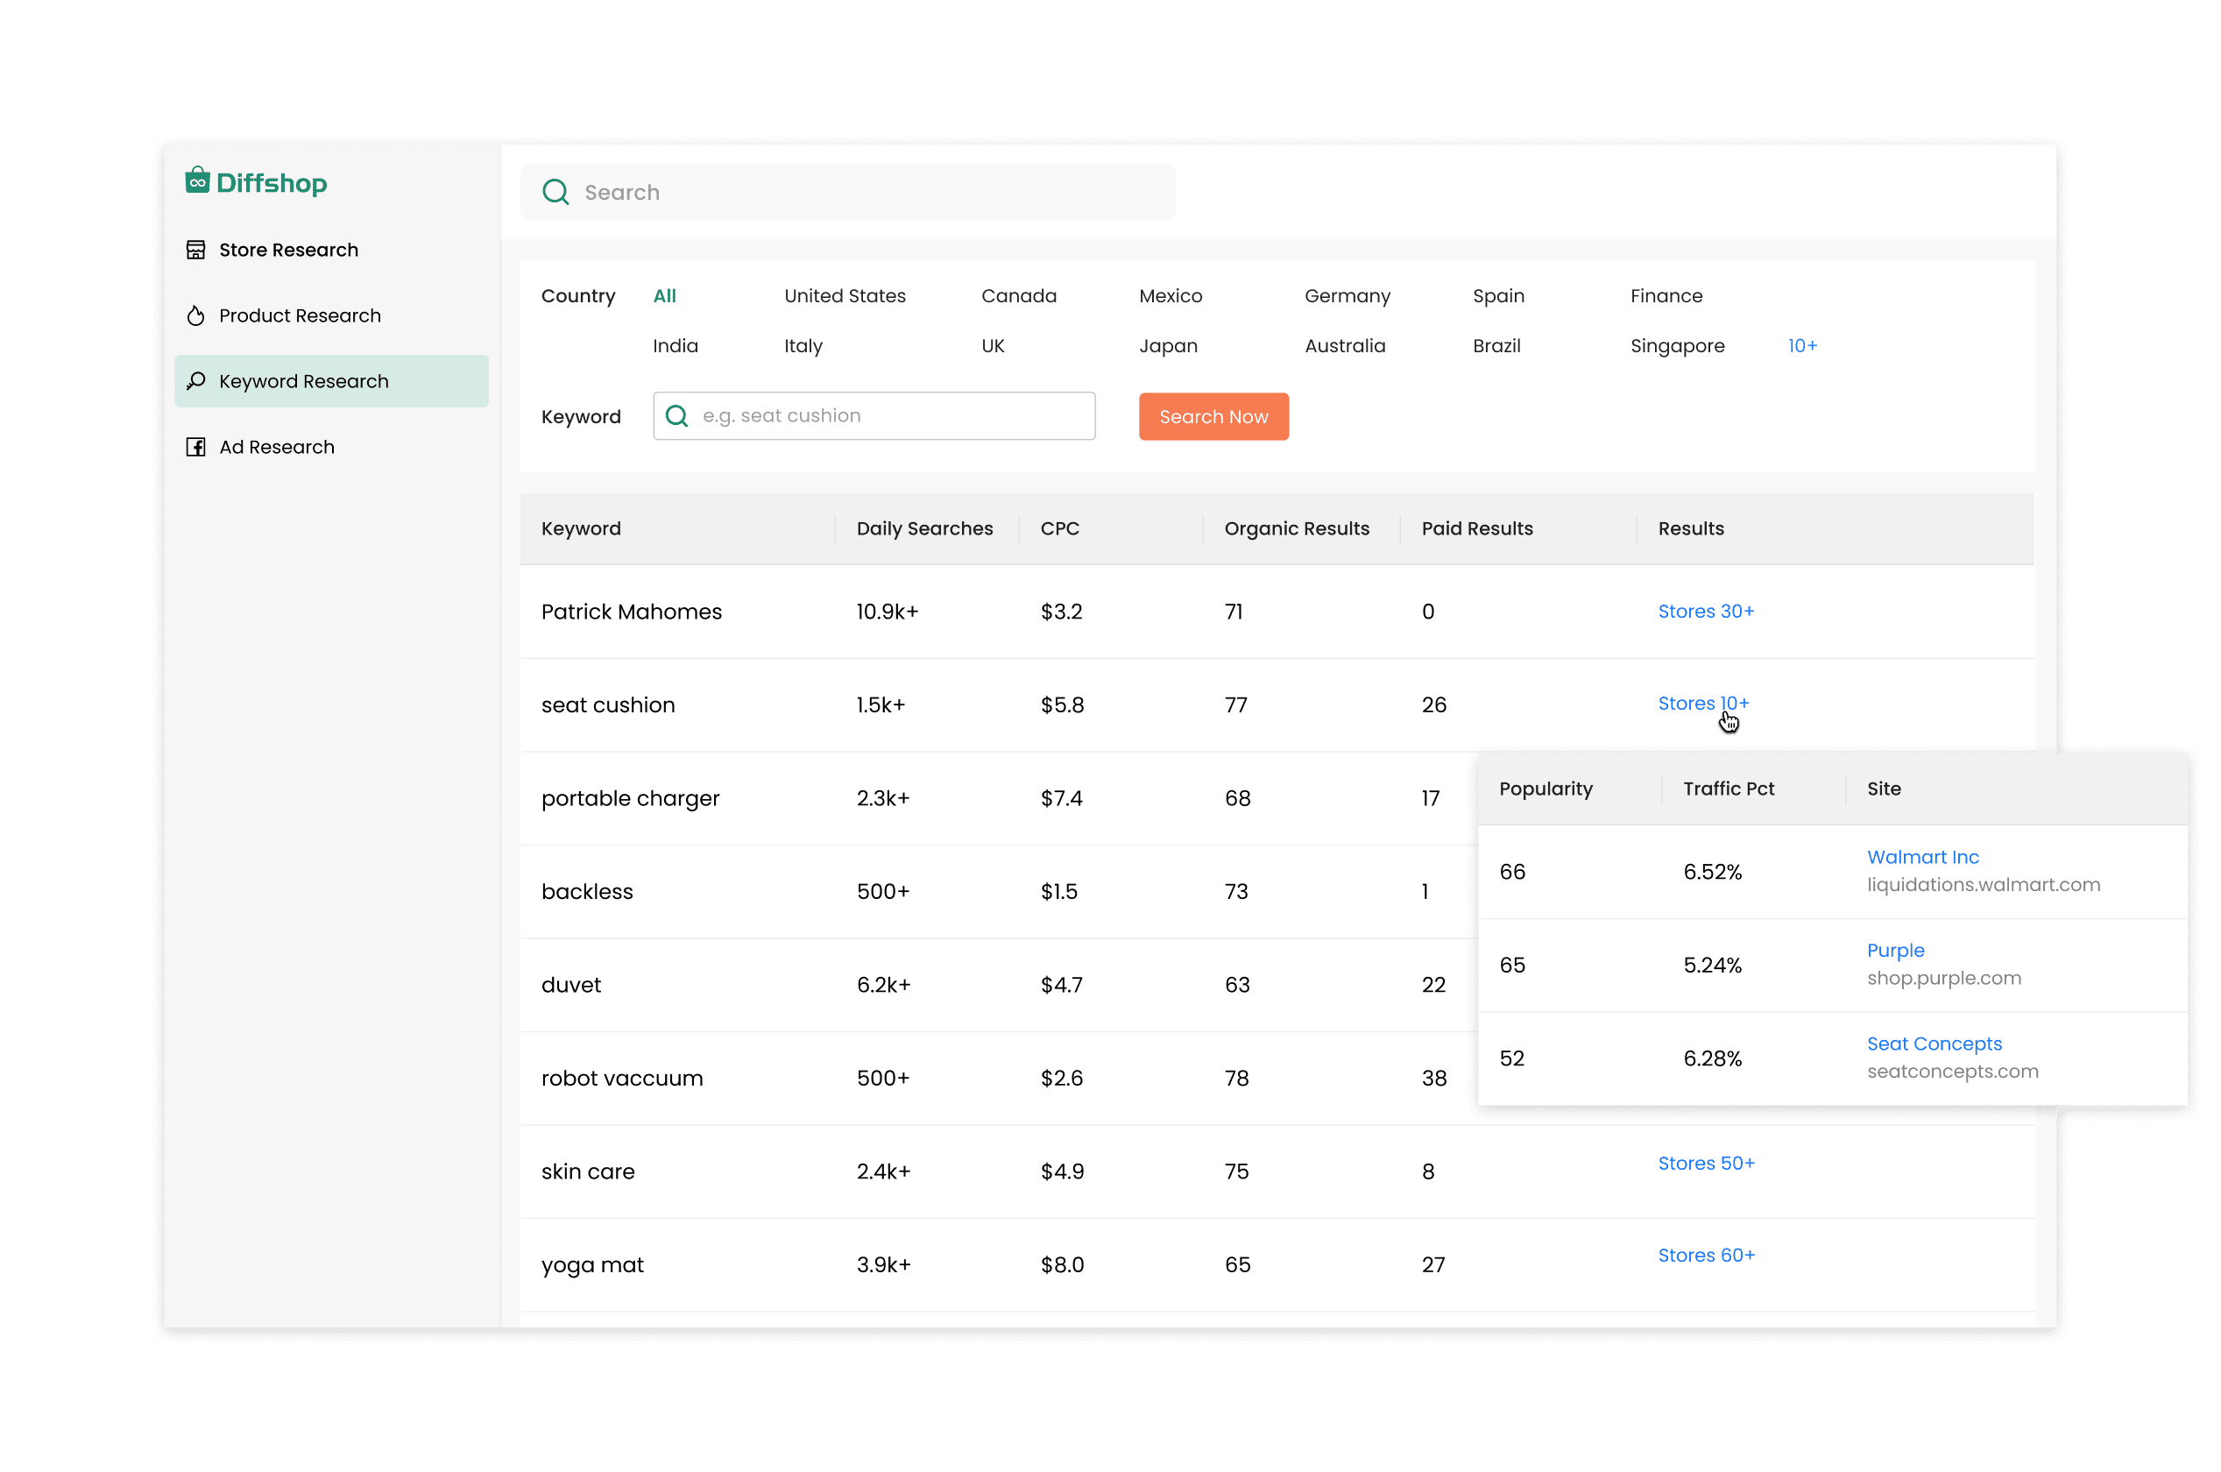The image size is (2221, 1472).
Task: Click the search magnifier icon in top bar
Action: (x=557, y=191)
